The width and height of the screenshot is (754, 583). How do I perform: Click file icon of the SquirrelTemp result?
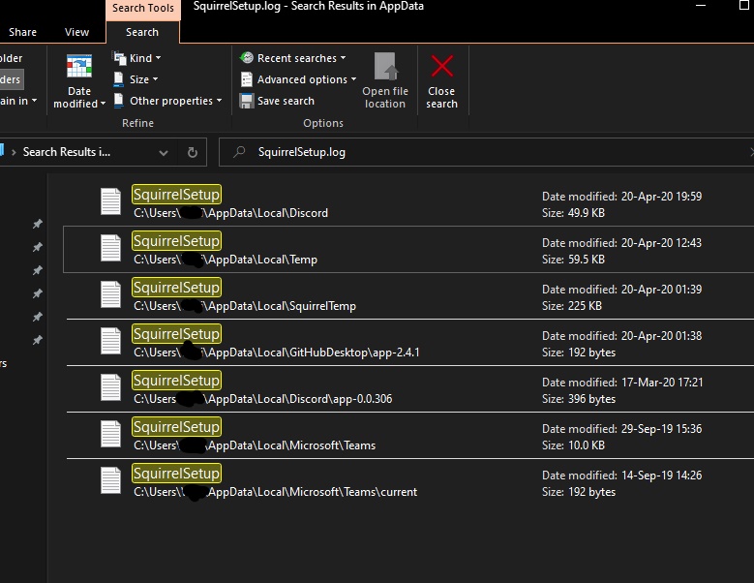click(x=110, y=294)
